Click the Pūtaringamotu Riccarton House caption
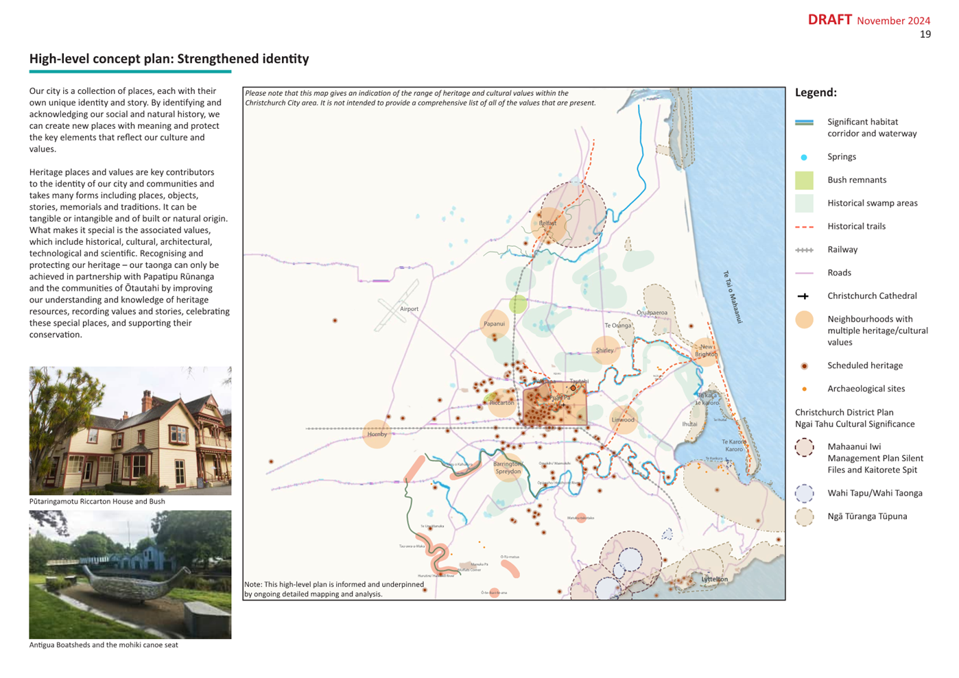The image size is (959, 678). point(97,502)
